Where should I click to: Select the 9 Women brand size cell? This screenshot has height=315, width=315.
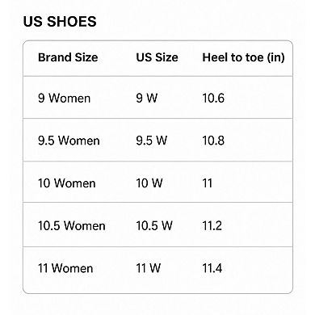[x=64, y=98]
